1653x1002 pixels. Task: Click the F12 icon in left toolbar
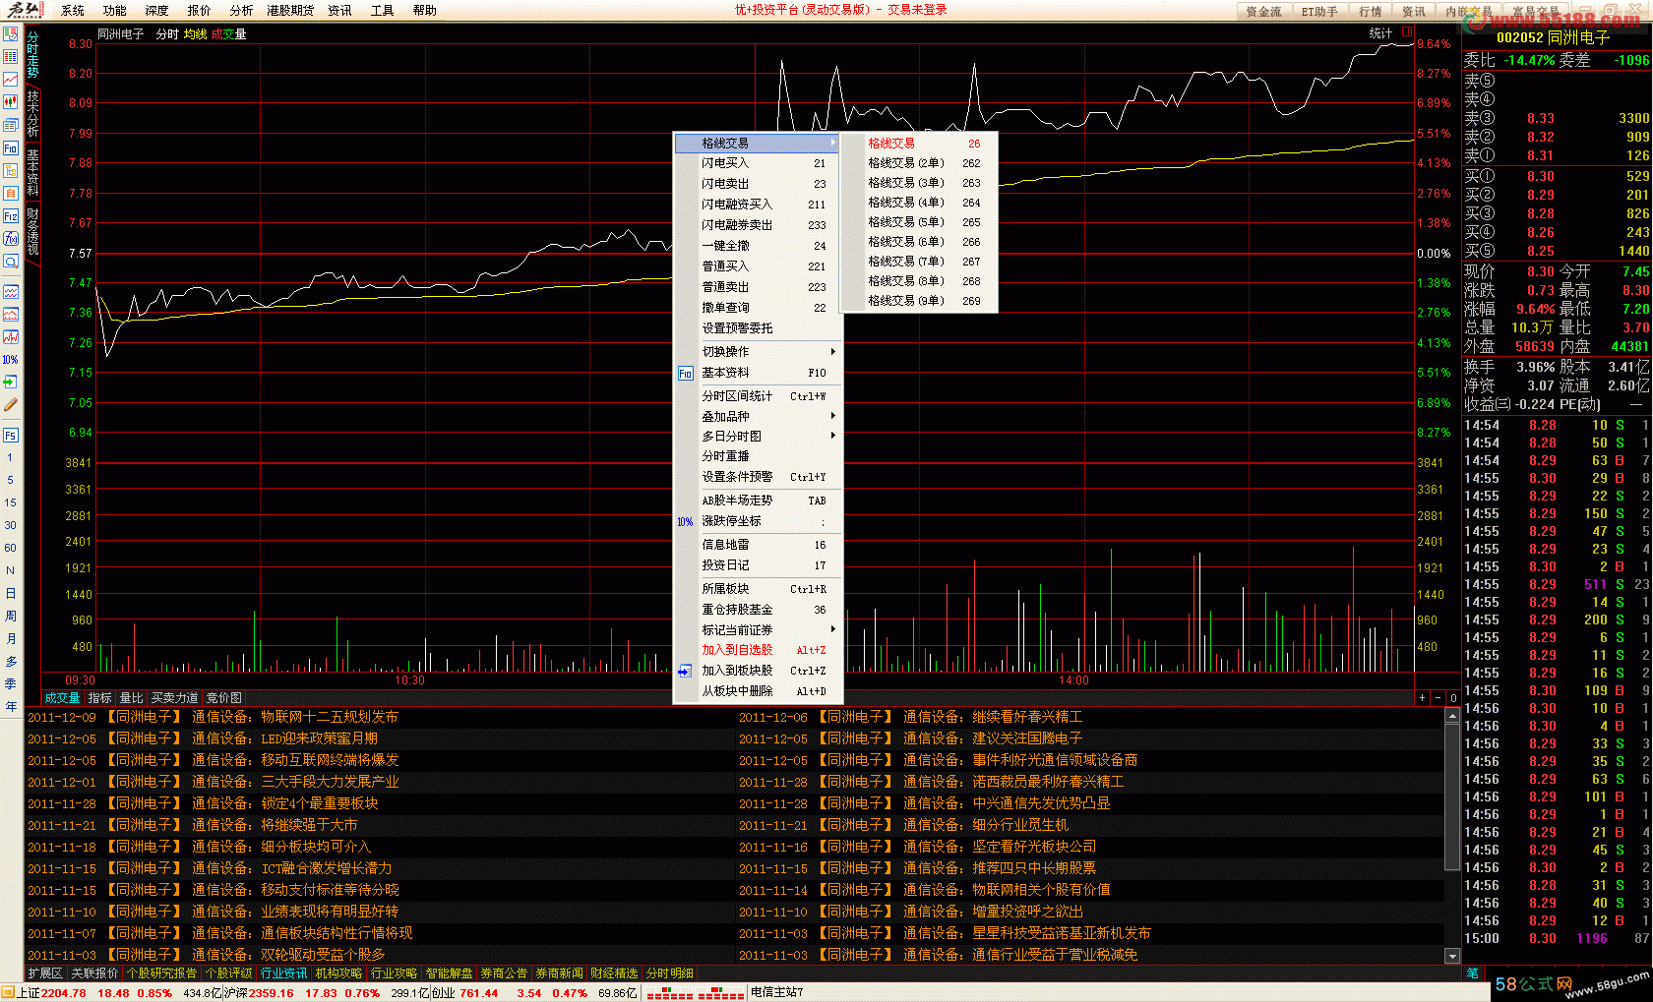point(11,215)
